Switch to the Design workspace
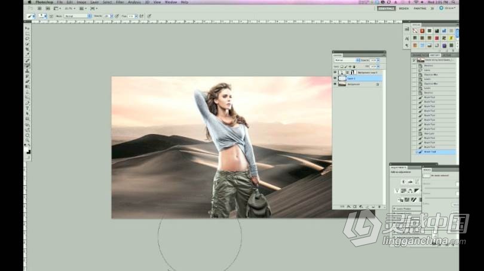This screenshot has height=271, width=484. pyautogui.click(x=404, y=8)
